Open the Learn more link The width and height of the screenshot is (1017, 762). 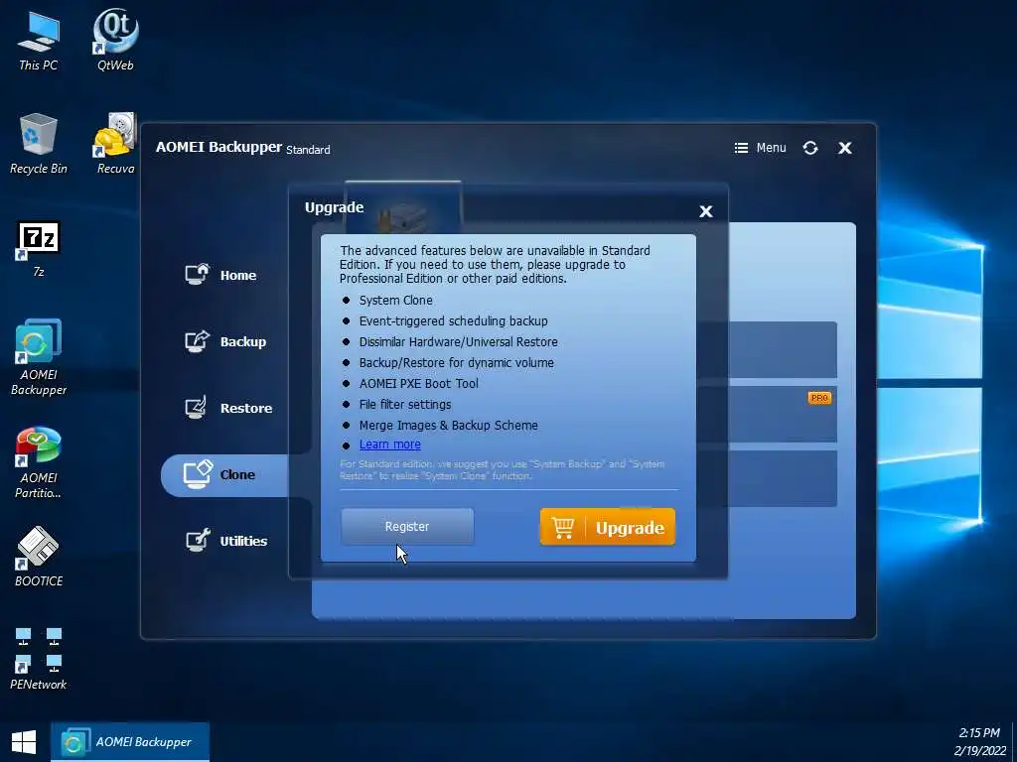(x=389, y=444)
